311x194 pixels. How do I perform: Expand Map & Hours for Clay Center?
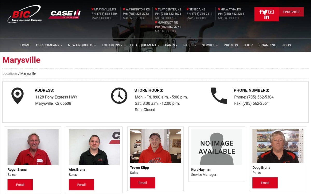pos(166,18)
